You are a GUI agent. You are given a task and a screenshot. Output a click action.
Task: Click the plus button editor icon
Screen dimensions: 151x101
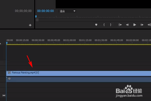(x=30, y=25)
